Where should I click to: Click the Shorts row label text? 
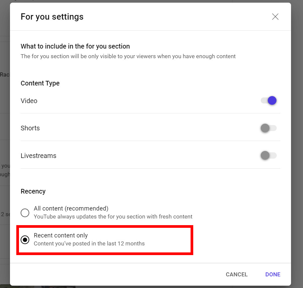pos(30,128)
